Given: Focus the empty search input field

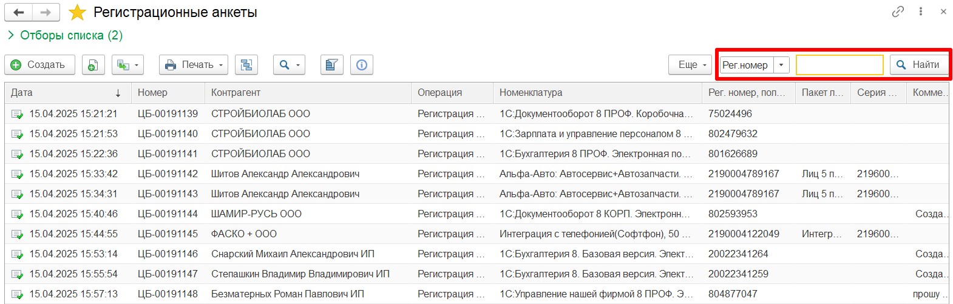Looking at the screenshot, I should point(839,65).
